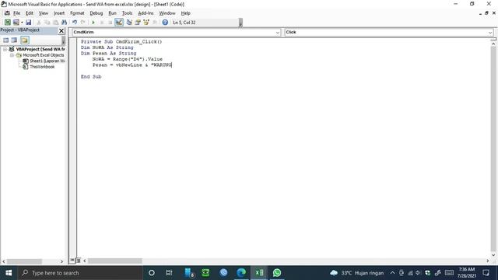Click the taskbar search box
This screenshot has height=280, width=498.
(x=79, y=273)
